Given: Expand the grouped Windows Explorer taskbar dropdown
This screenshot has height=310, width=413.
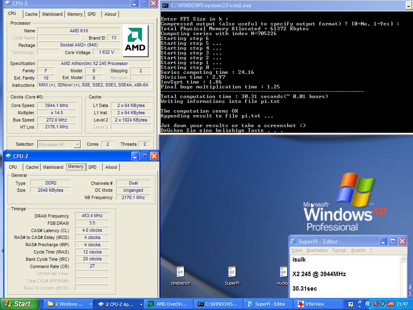Looking at the screenshot, I should [x=91, y=304].
